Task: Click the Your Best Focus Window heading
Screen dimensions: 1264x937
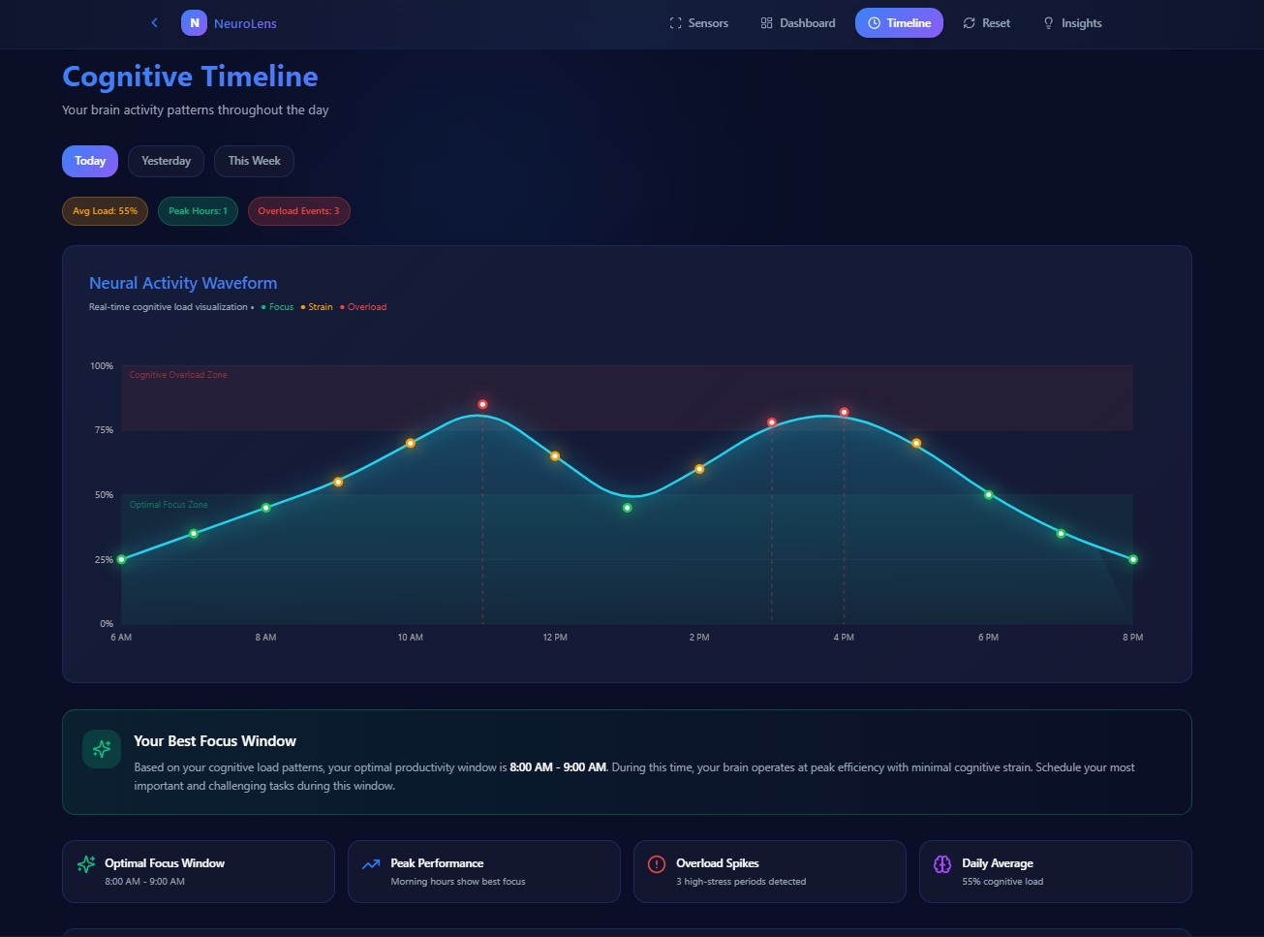Action: [215, 741]
